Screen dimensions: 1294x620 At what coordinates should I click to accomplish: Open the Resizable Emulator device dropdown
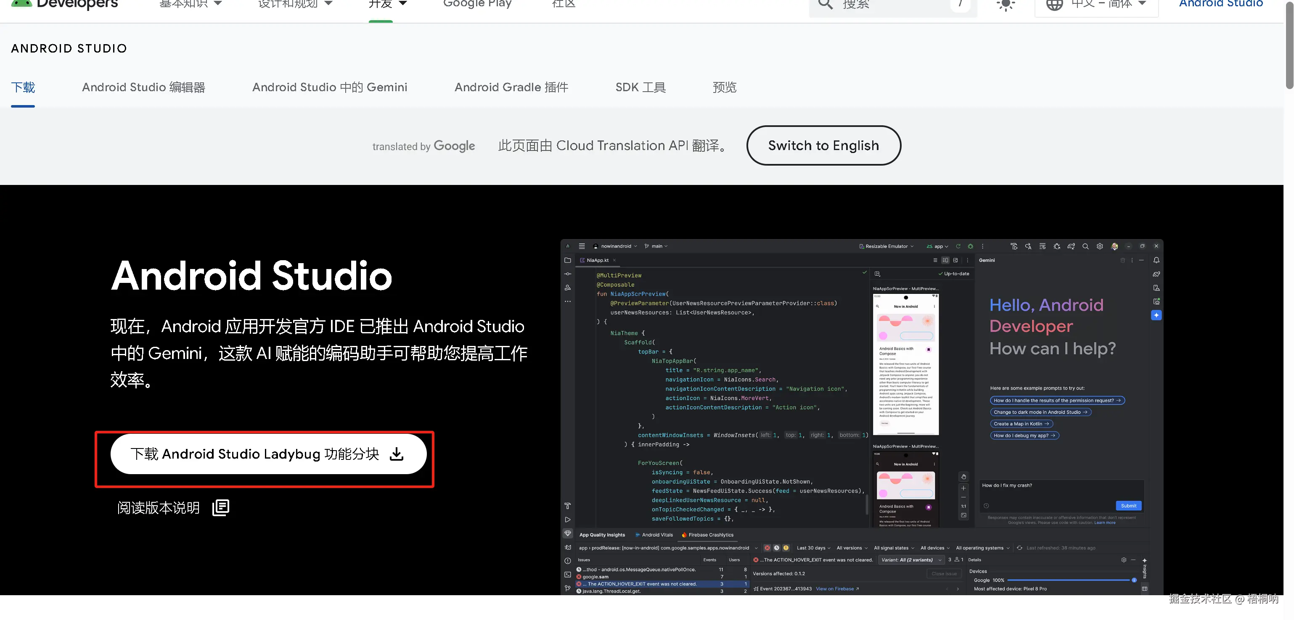(886, 246)
